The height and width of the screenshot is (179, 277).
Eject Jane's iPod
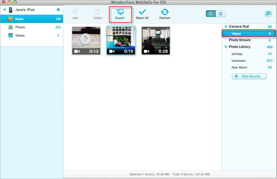pyautogui.click(x=58, y=9)
